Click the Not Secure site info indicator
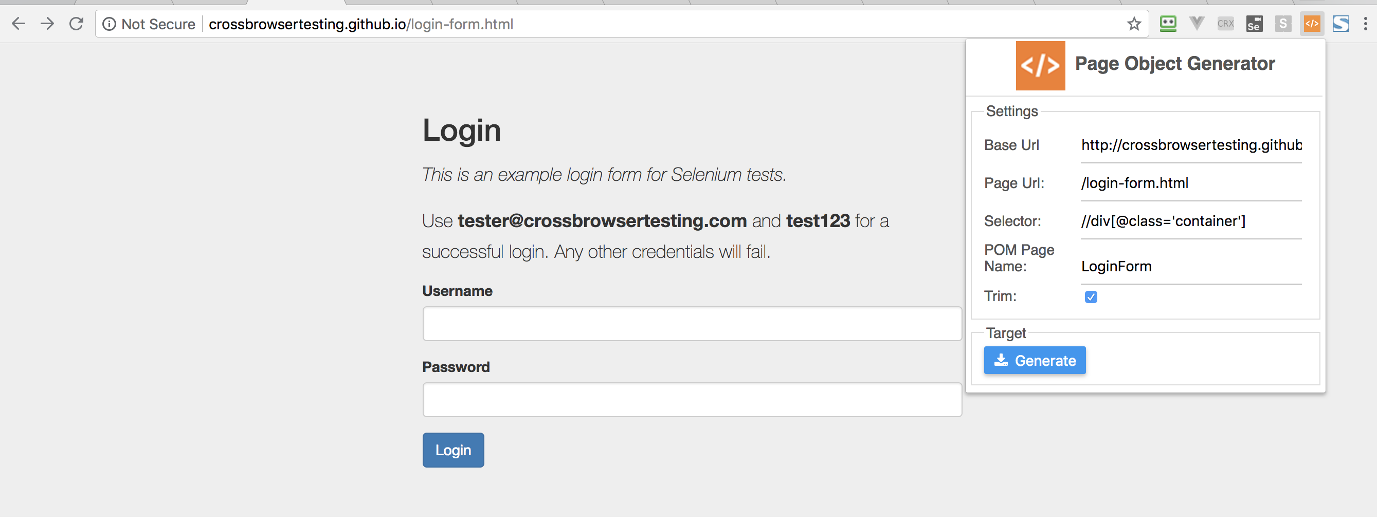This screenshot has height=521, width=1377. (149, 24)
